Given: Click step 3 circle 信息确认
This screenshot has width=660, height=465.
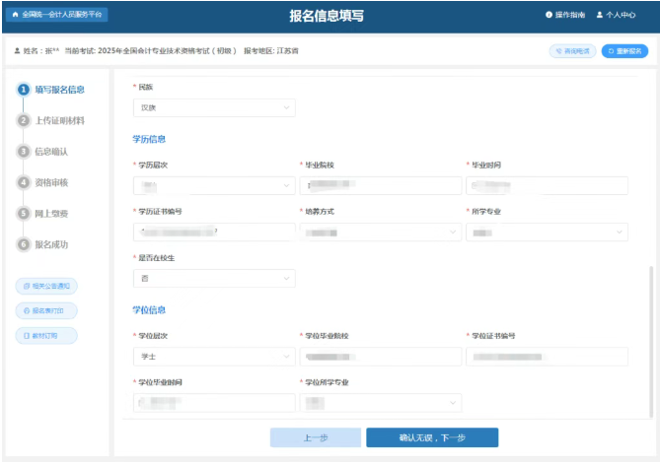Looking at the screenshot, I should (x=24, y=152).
